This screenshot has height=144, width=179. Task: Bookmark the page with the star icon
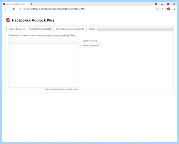(162, 9)
